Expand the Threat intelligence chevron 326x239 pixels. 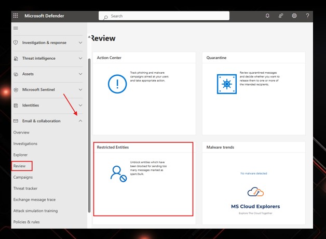point(80,58)
